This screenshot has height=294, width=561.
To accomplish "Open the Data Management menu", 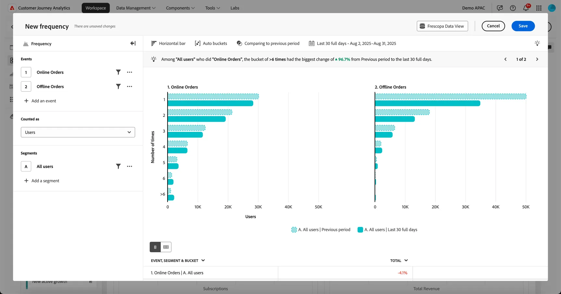I will pos(136,8).
